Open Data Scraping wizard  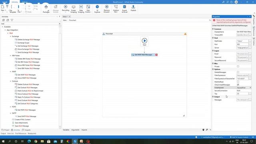click(81, 9)
